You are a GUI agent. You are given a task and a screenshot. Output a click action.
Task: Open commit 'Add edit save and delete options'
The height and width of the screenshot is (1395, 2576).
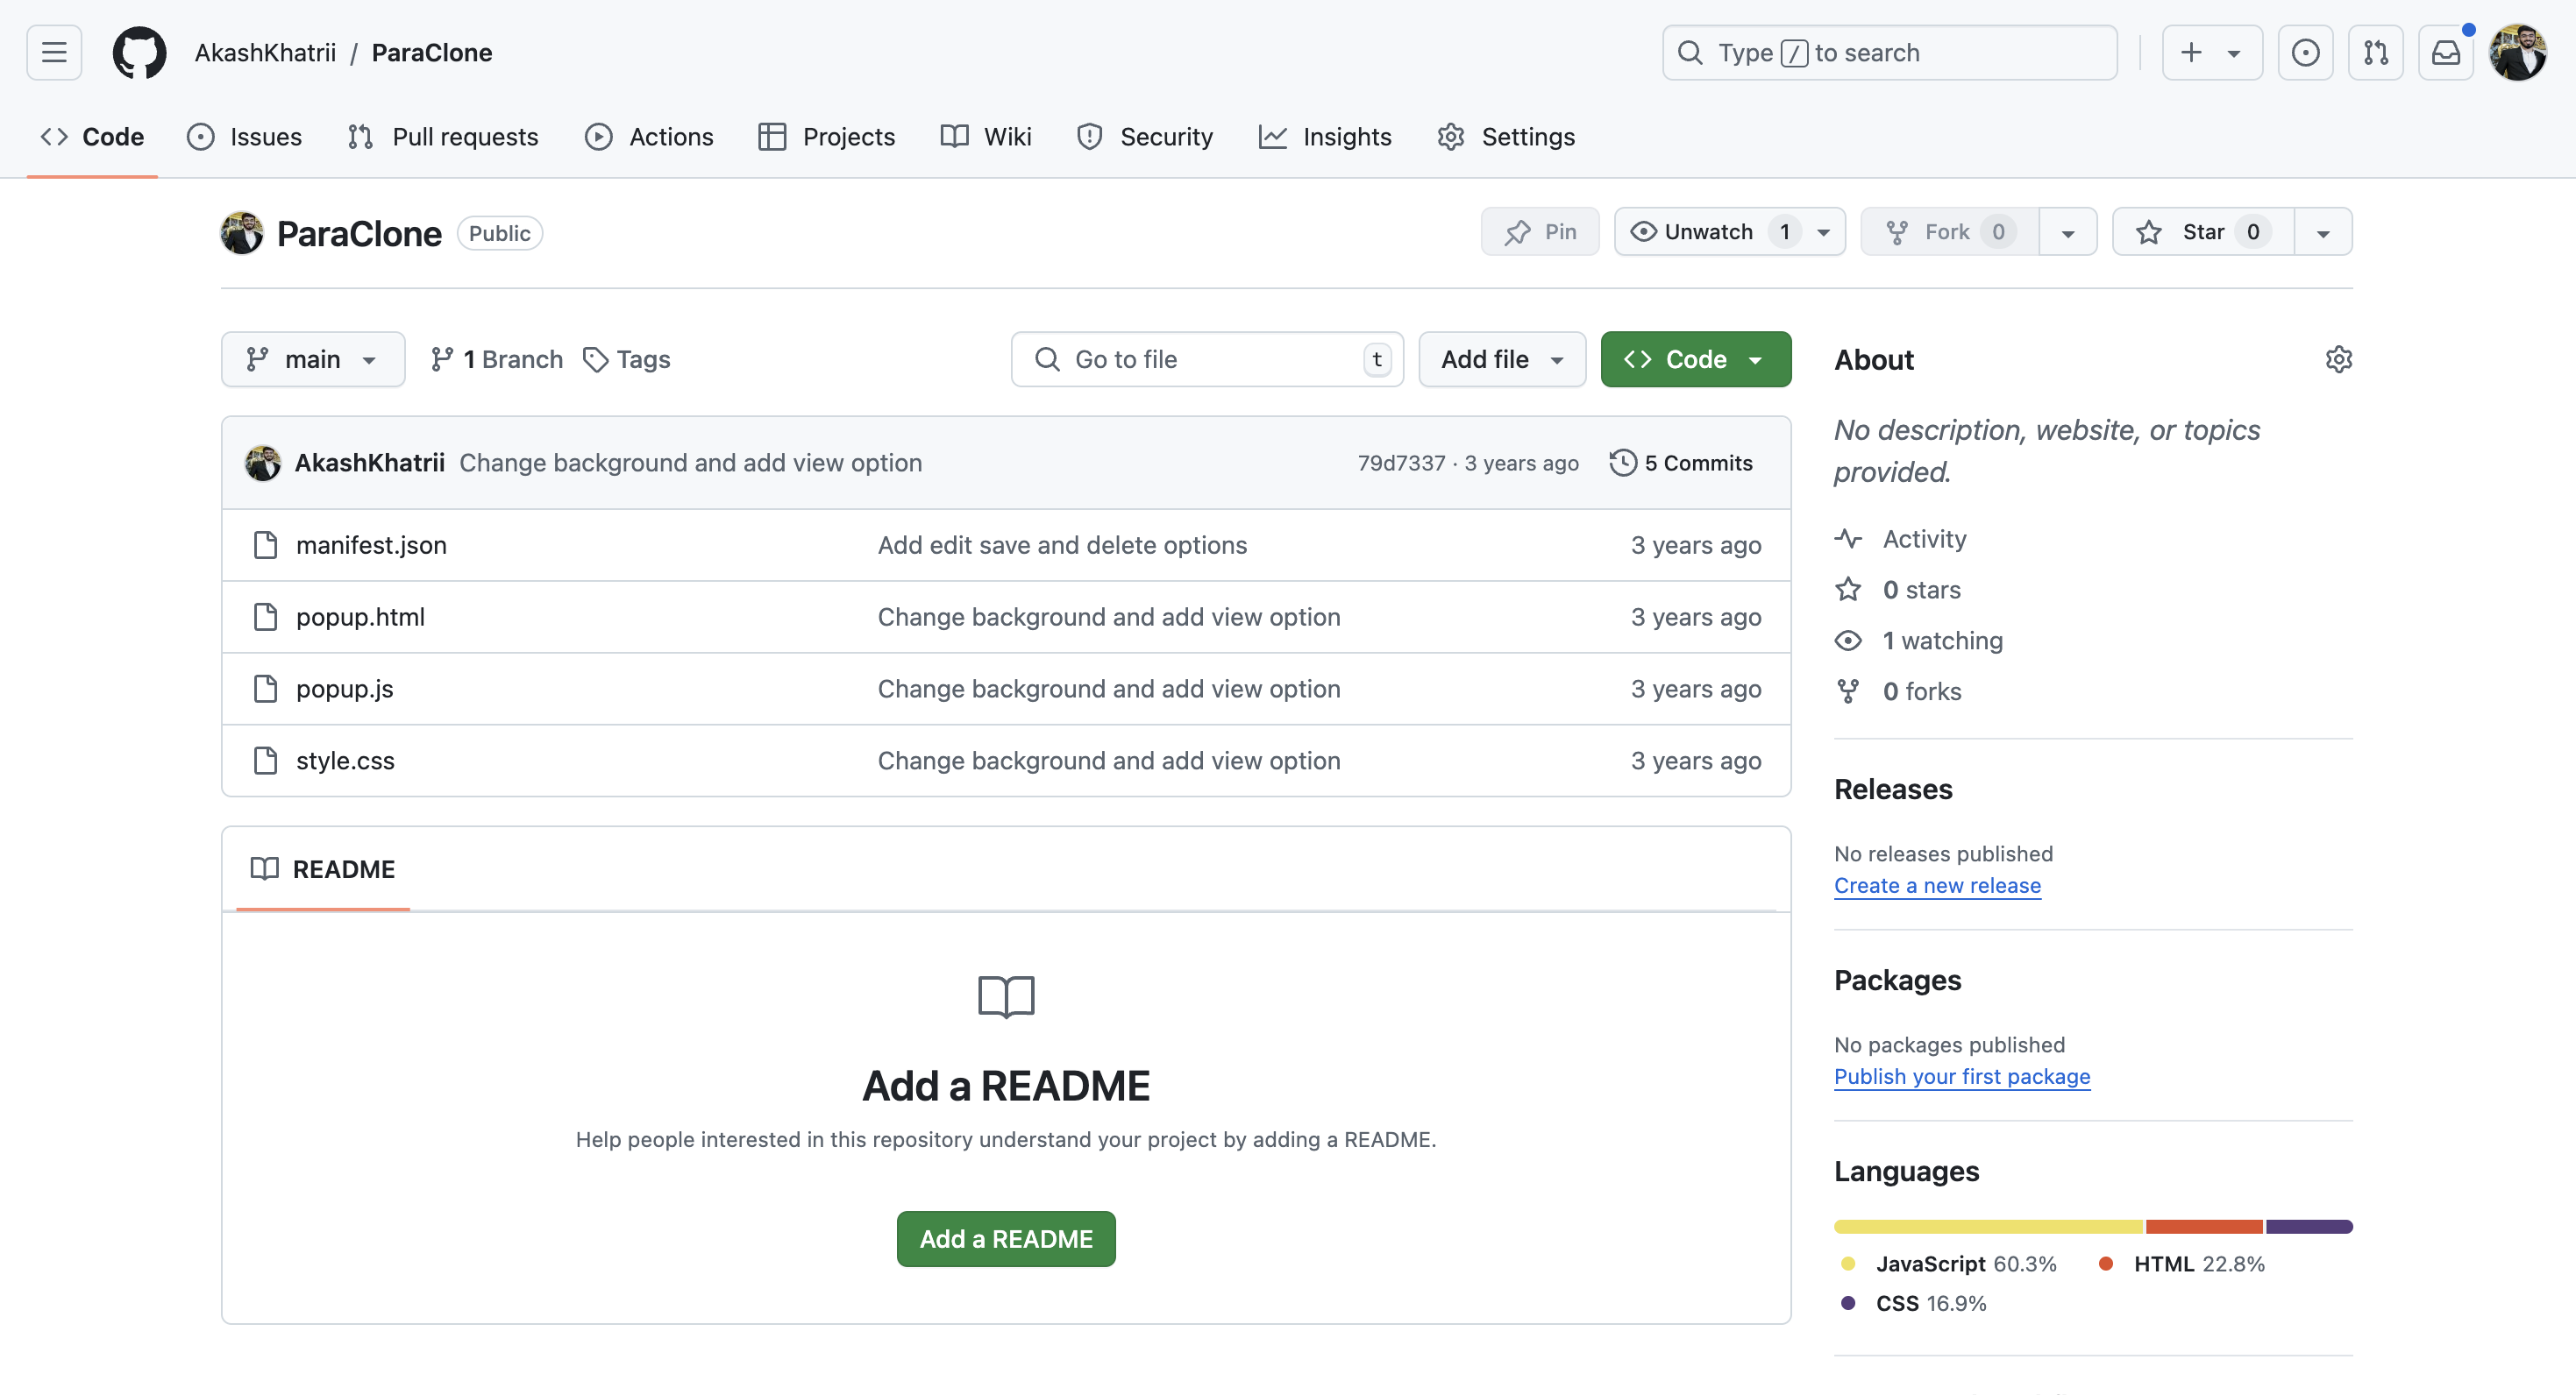[x=1062, y=545]
